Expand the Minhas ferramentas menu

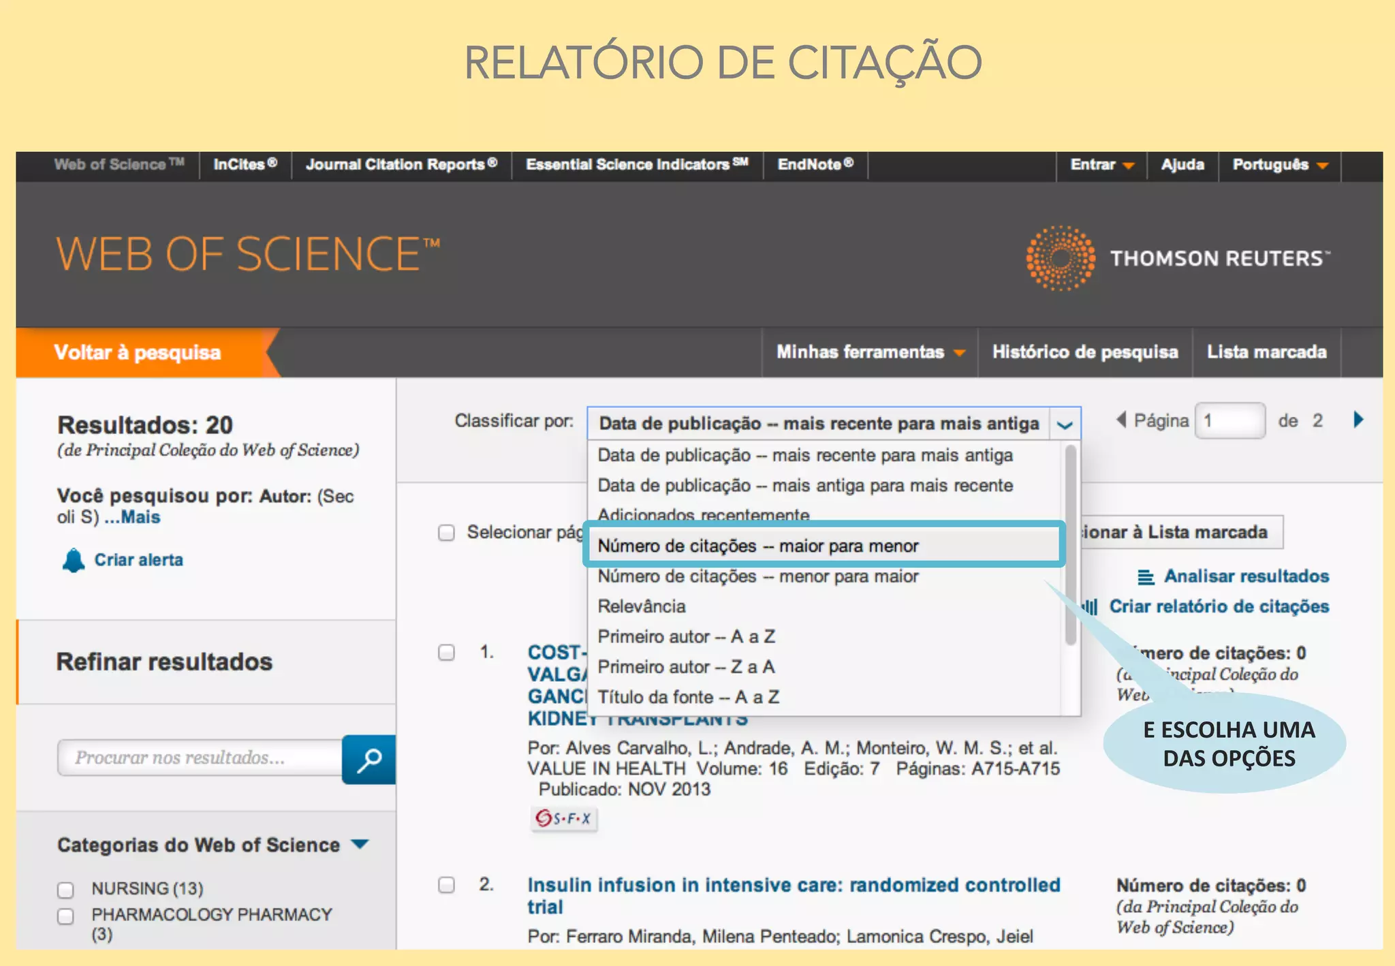click(871, 352)
